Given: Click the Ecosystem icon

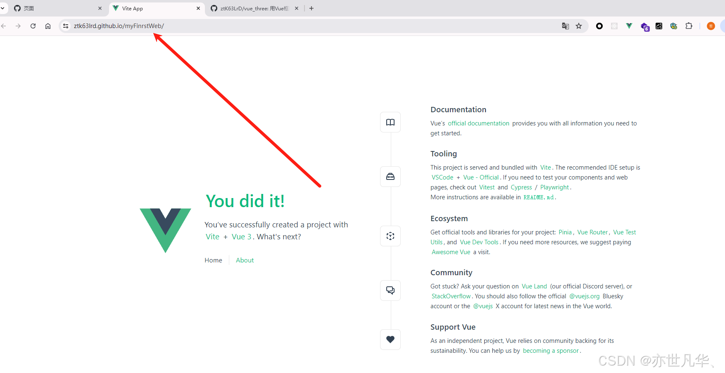Looking at the screenshot, I should coord(390,236).
